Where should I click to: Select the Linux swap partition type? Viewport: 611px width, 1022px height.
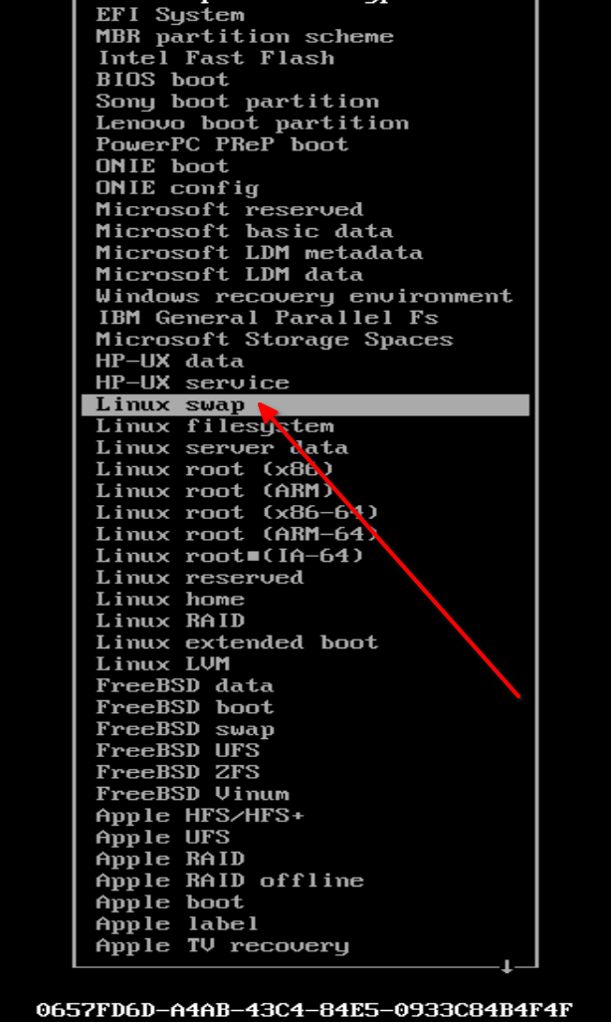[x=305, y=404]
